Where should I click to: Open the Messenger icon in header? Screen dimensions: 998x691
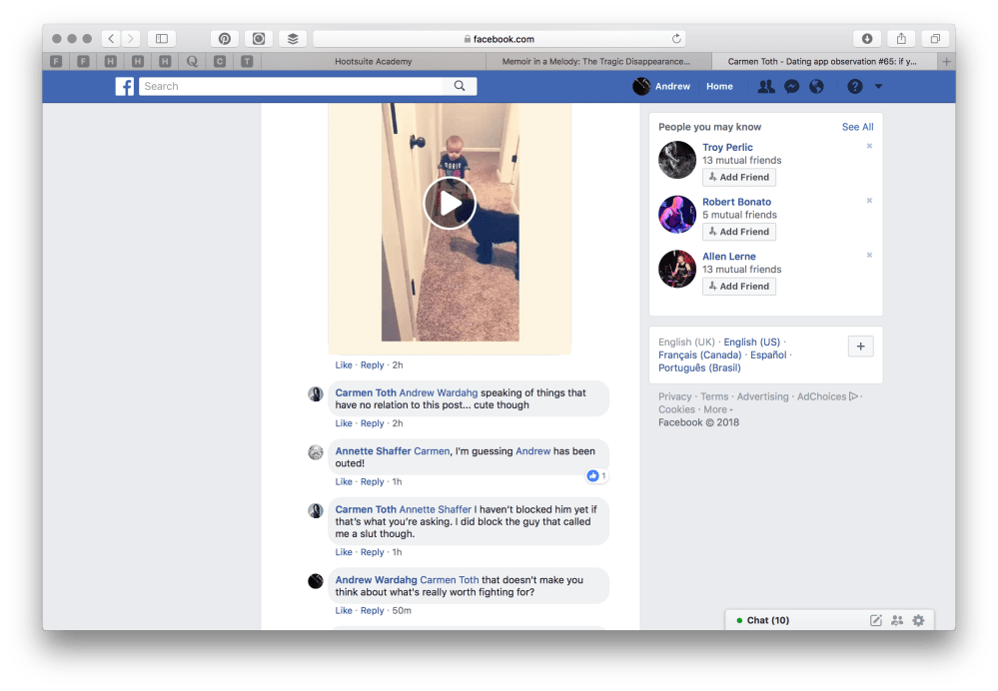(791, 87)
